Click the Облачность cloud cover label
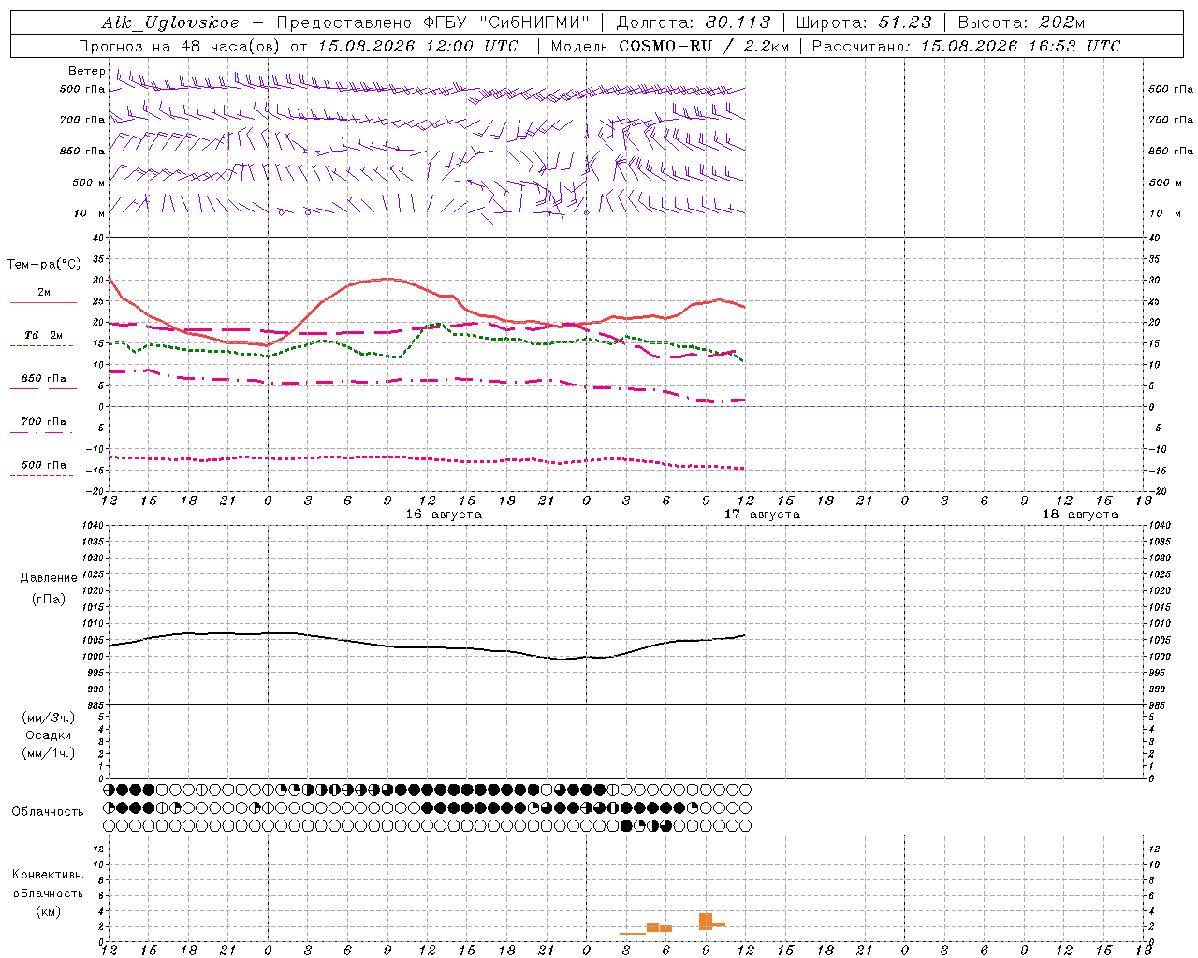 48,812
